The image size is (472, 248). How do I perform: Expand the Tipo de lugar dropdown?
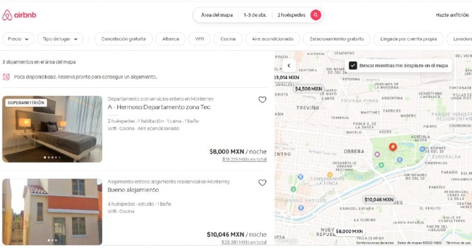coord(60,39)
